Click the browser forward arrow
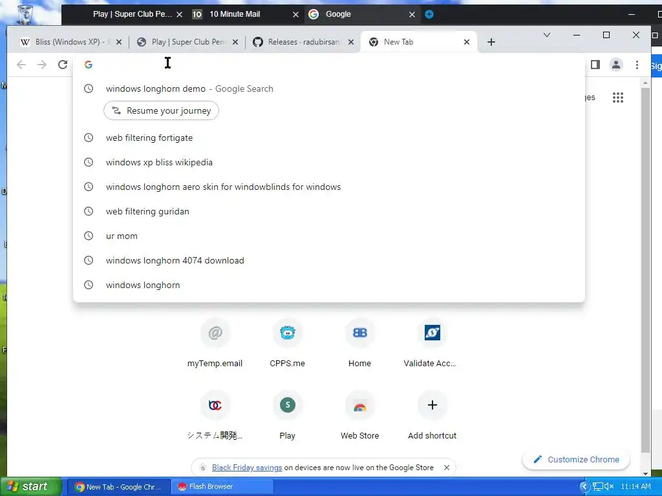The image size is (662, 496). pyautogui.click(x=42, y=65)
